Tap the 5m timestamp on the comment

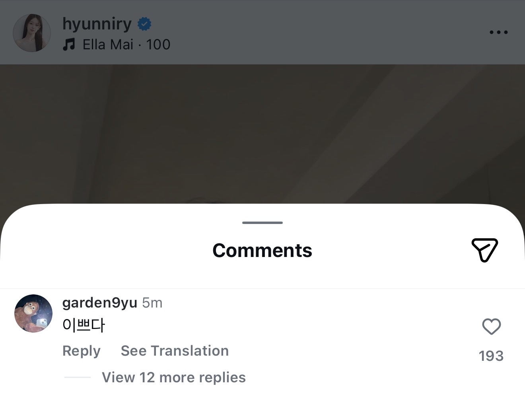(x=152, y=303)
